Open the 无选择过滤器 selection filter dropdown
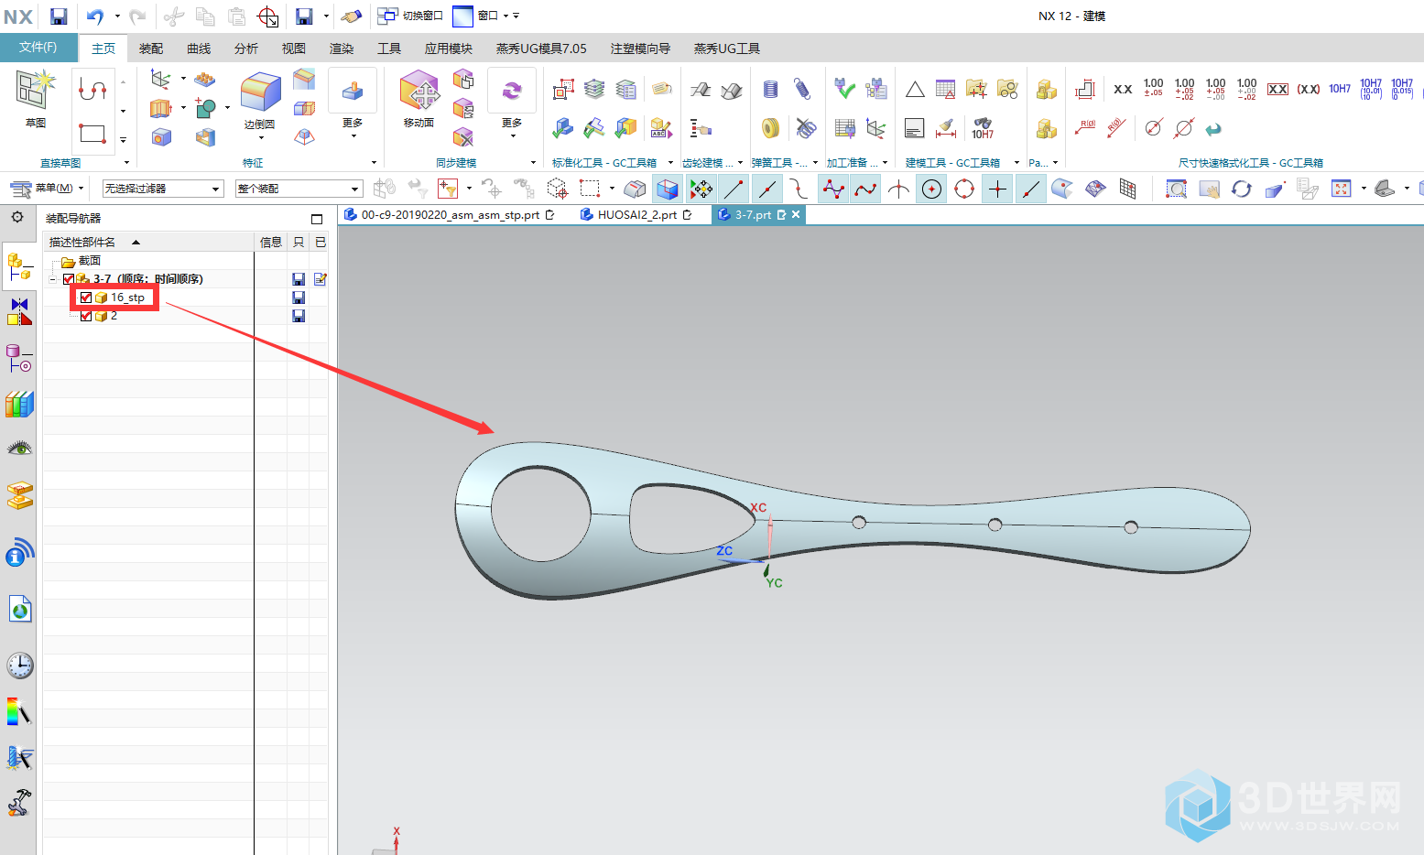 point(163,189)
